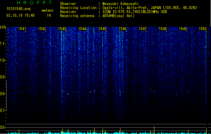Click the 1546 time marker

tap(123, 28)
